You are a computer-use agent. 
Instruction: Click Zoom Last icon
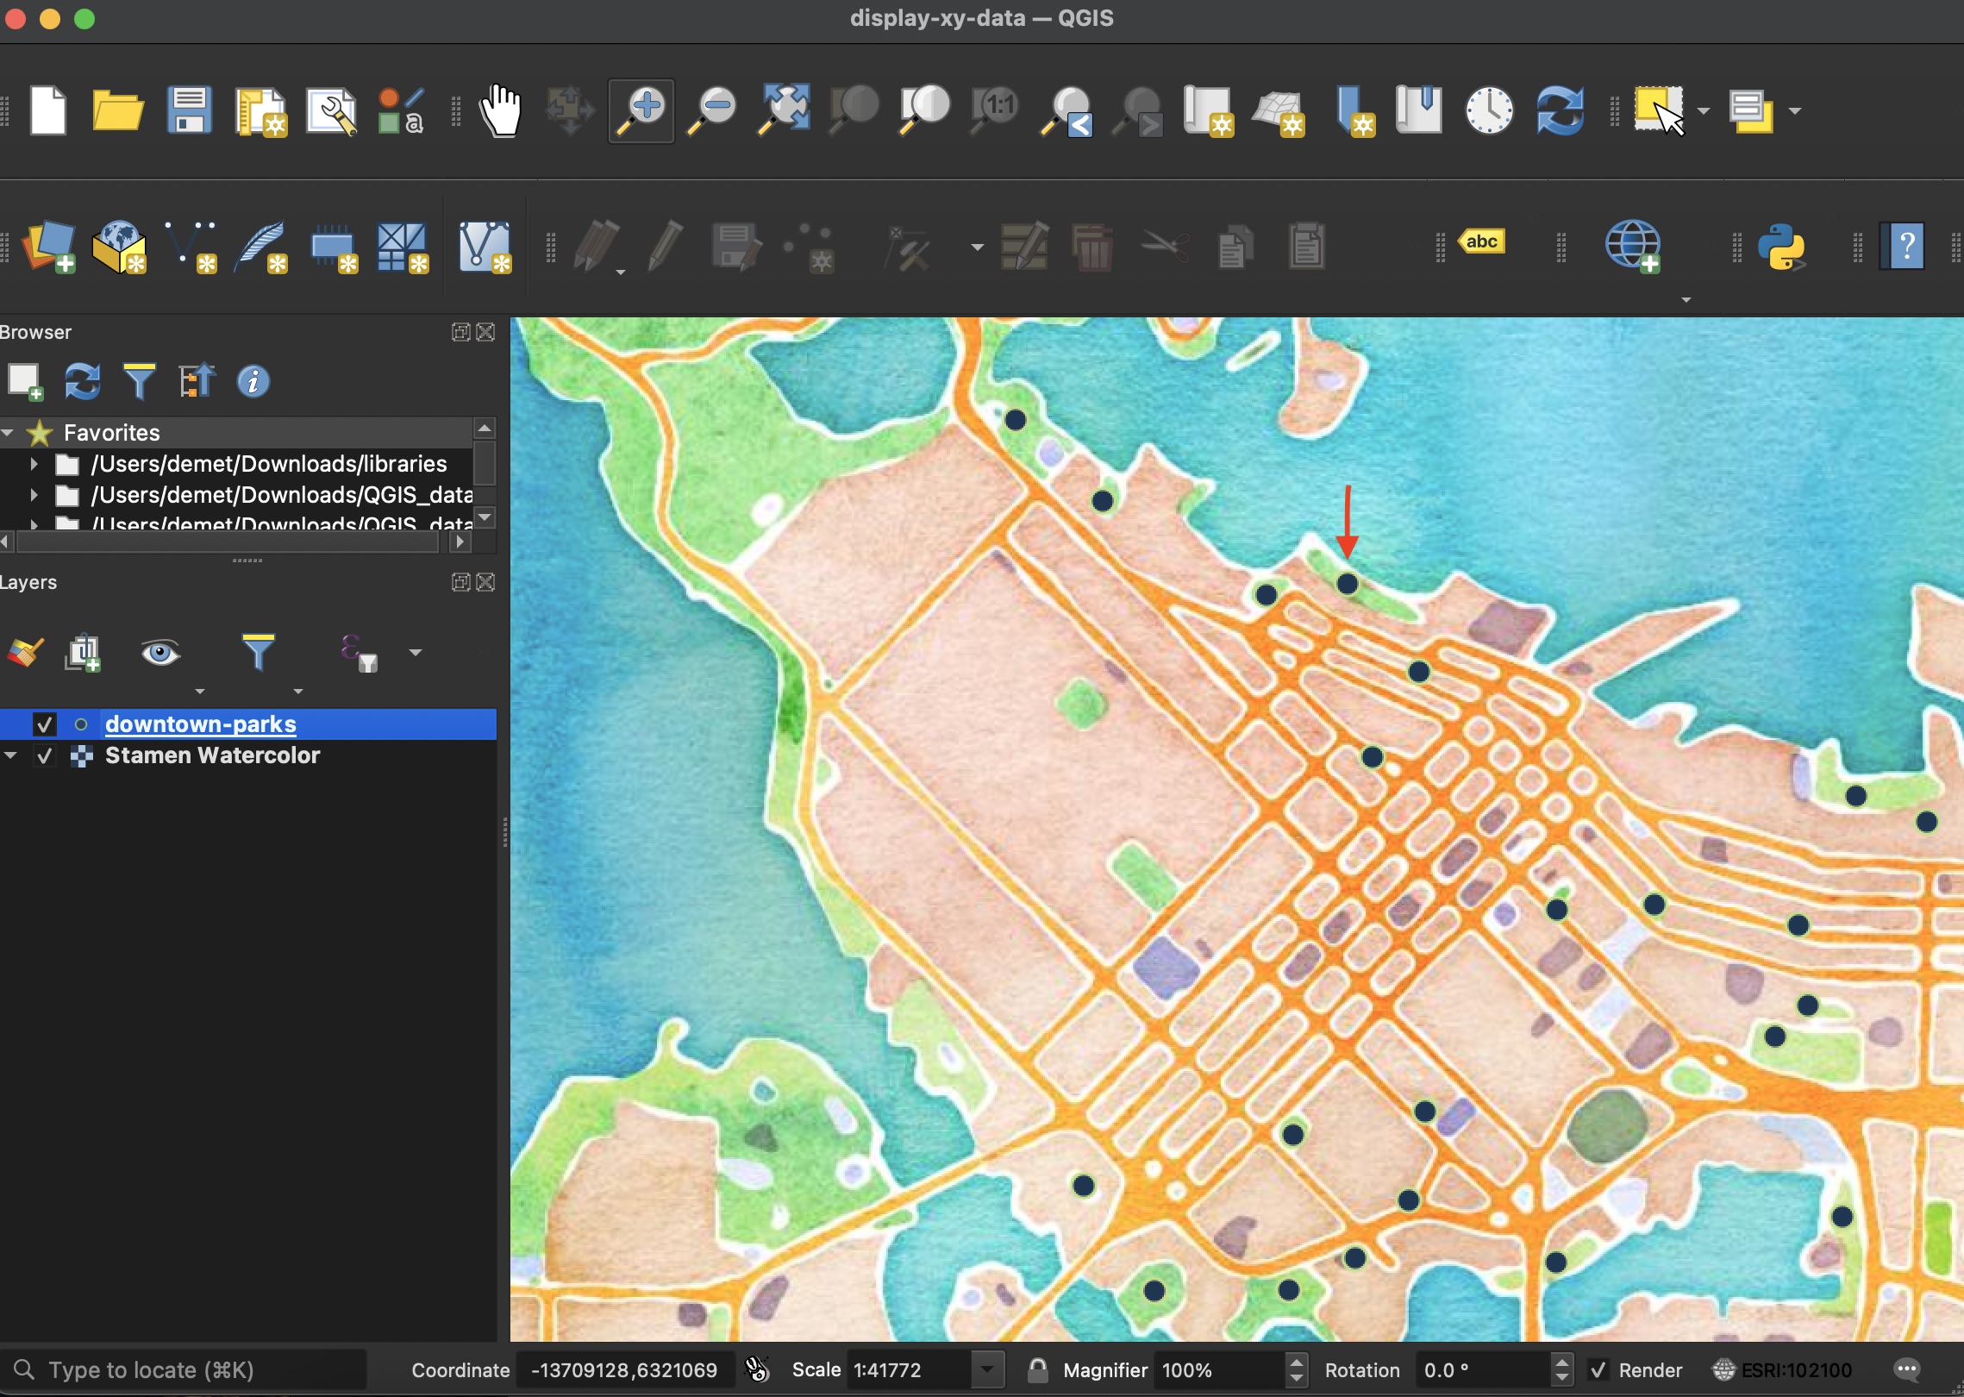click(1066, 112)
